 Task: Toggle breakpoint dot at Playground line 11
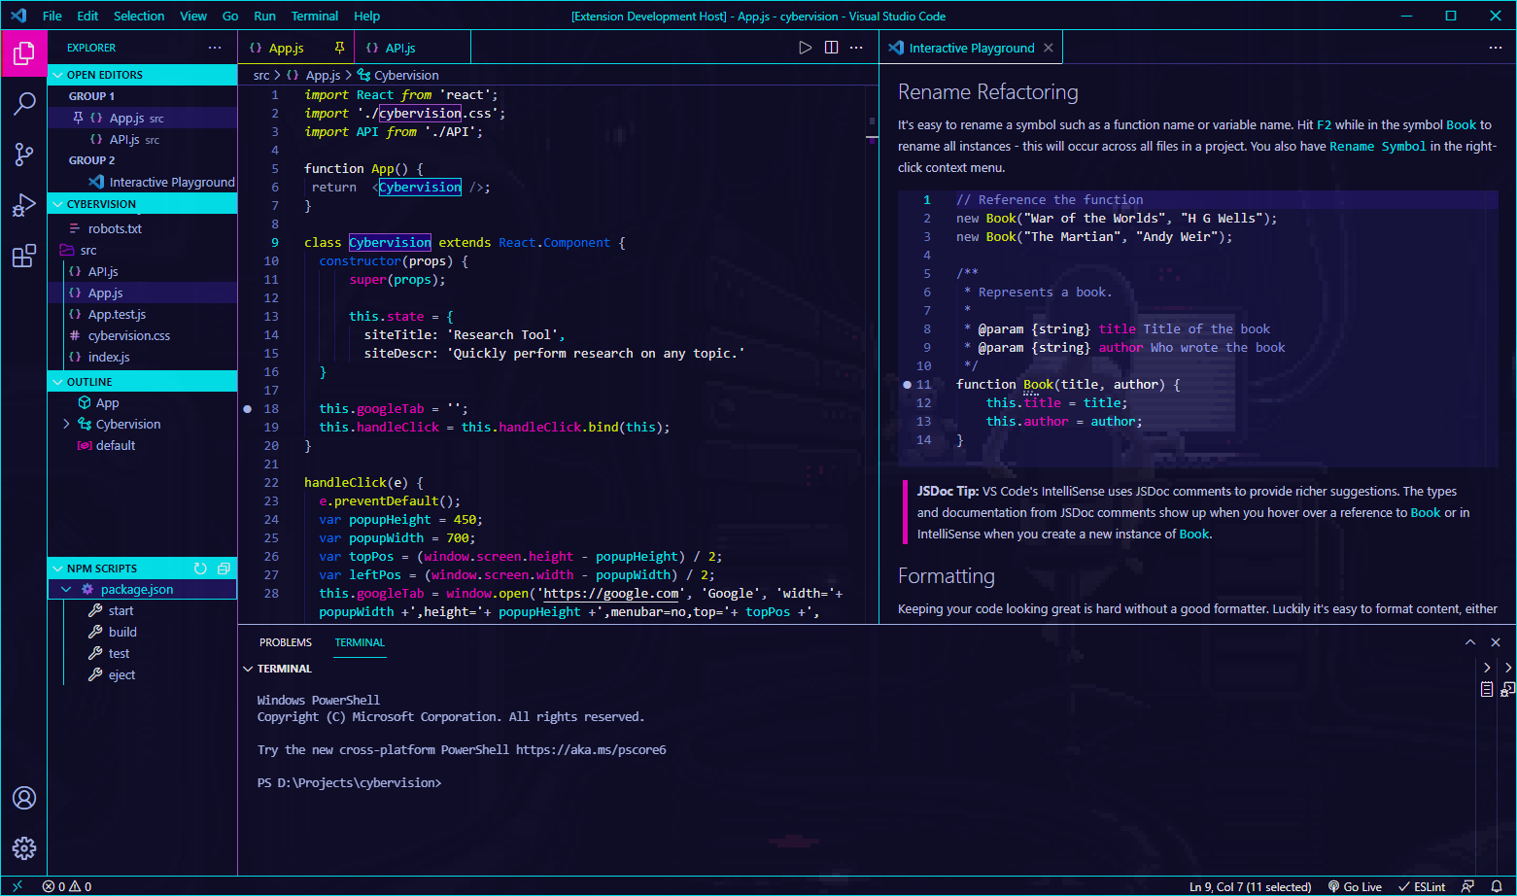pyautogui.click(x=908, y=385)
